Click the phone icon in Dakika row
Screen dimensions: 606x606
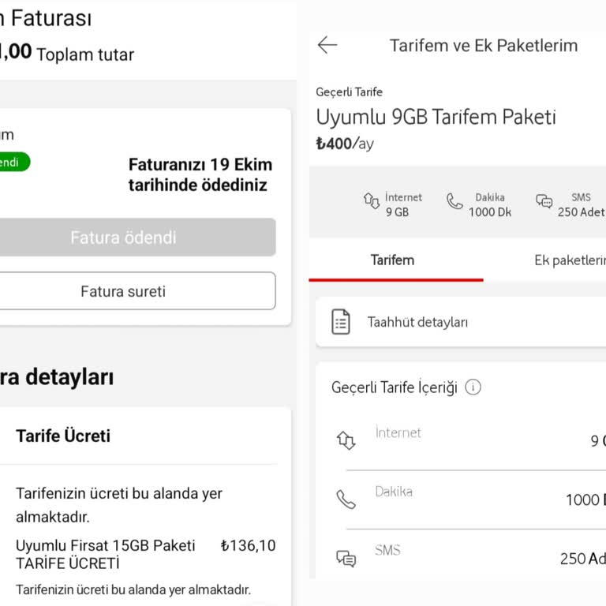[x=346, y=499]
